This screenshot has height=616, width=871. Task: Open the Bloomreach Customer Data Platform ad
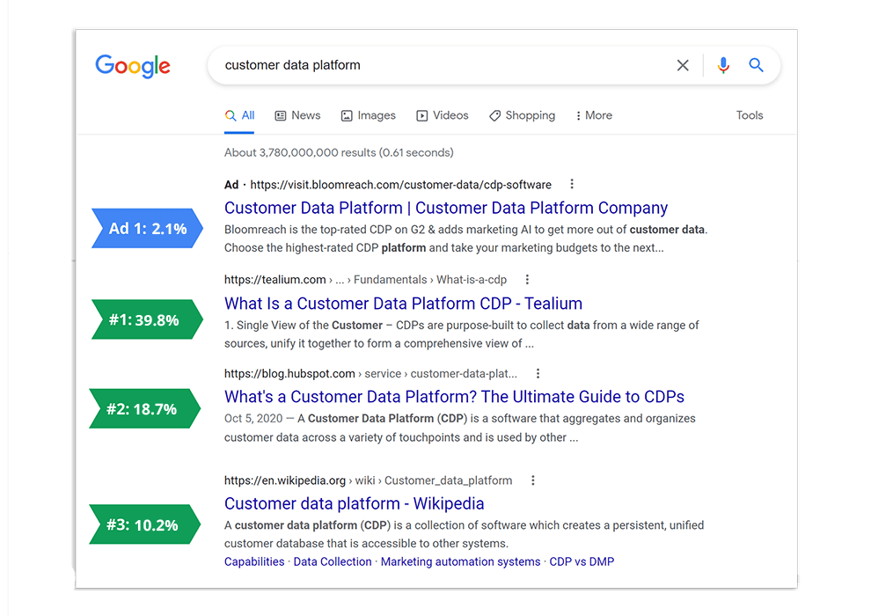point(446,209)
